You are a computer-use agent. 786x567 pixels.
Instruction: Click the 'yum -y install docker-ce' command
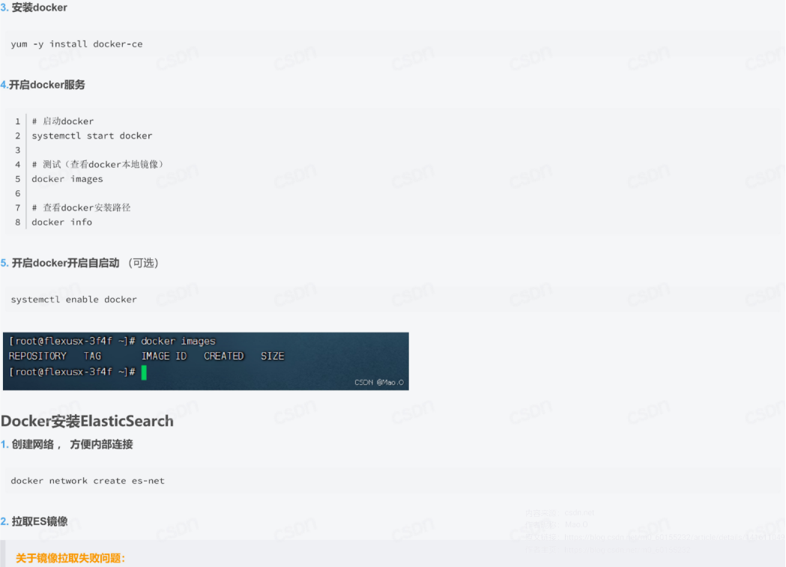tap(76, 44)
